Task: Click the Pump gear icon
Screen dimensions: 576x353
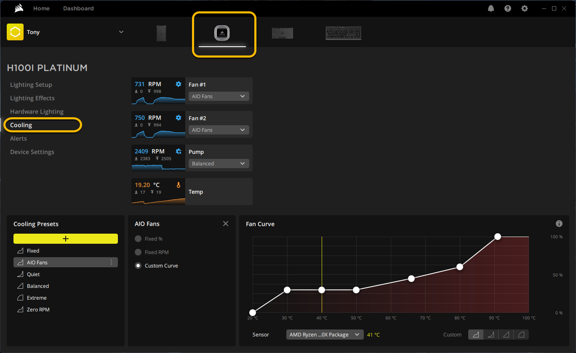Action: pos(179,151)
